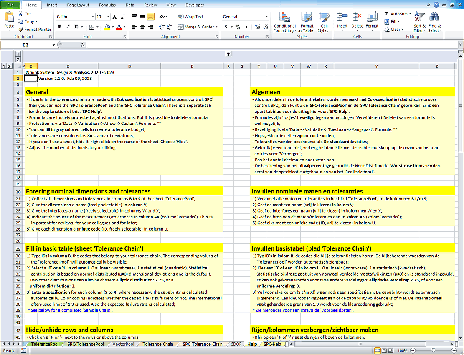Switch to Normal view in status bar
Viewport: 464px width, 355px height.
(x=378, y=351)
